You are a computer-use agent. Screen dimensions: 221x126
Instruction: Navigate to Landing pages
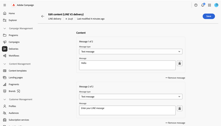coord(16,78)
